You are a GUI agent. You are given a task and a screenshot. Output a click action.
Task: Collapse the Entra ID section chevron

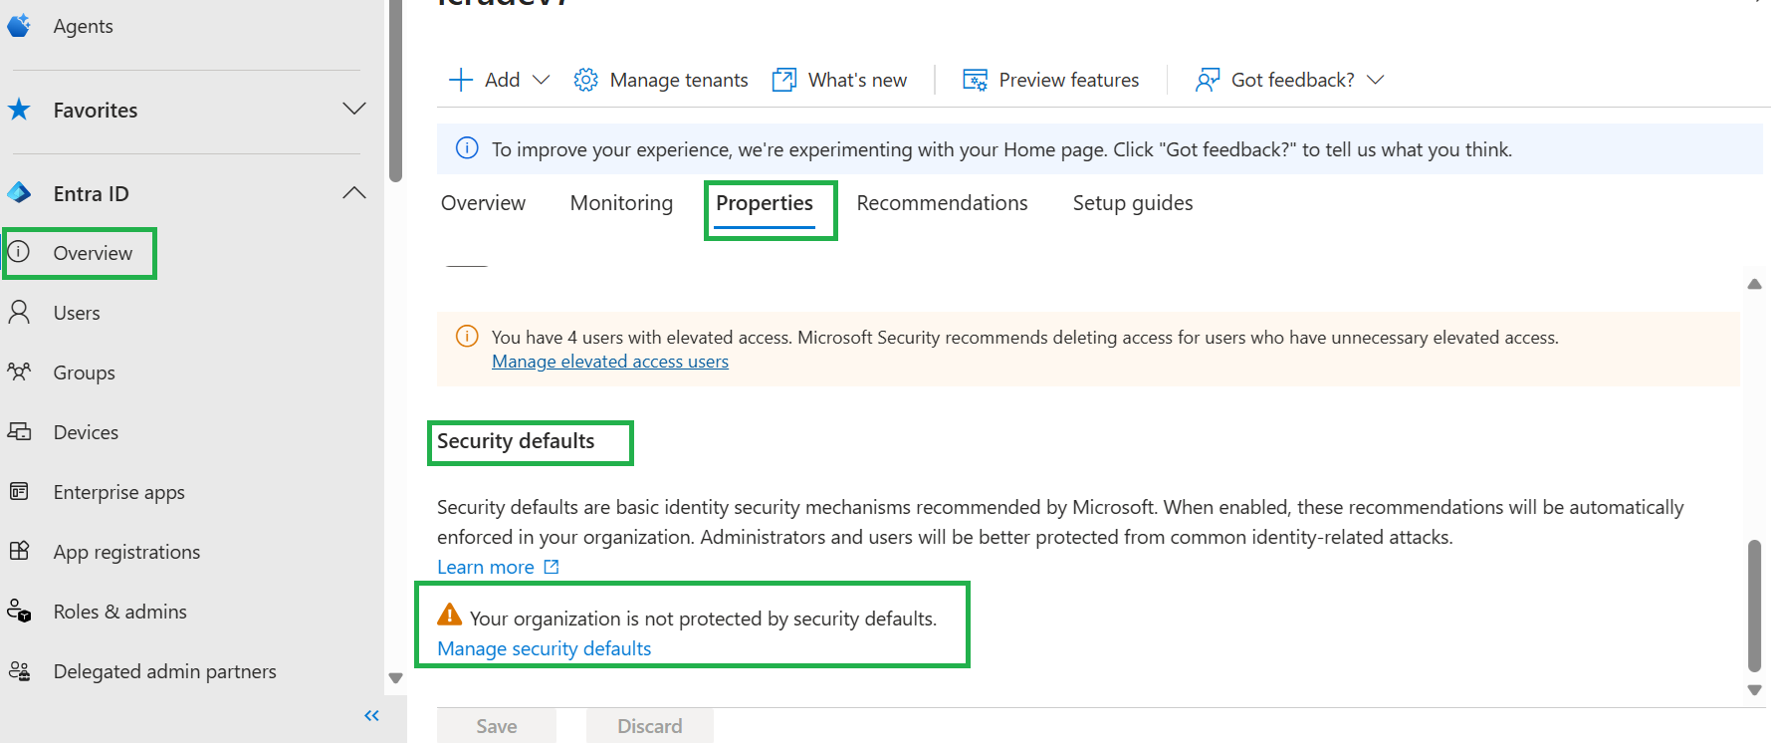pos(354,192)
